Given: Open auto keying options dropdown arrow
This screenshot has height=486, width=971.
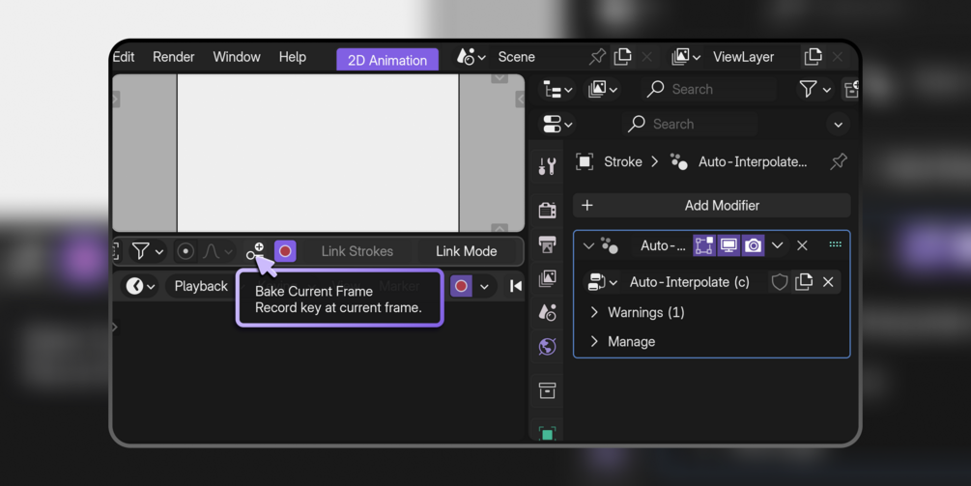Looking at the screenshot, I should (x=484, y=286).
